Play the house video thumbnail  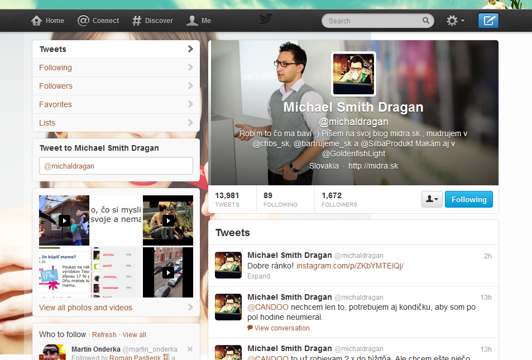[64, 220]
